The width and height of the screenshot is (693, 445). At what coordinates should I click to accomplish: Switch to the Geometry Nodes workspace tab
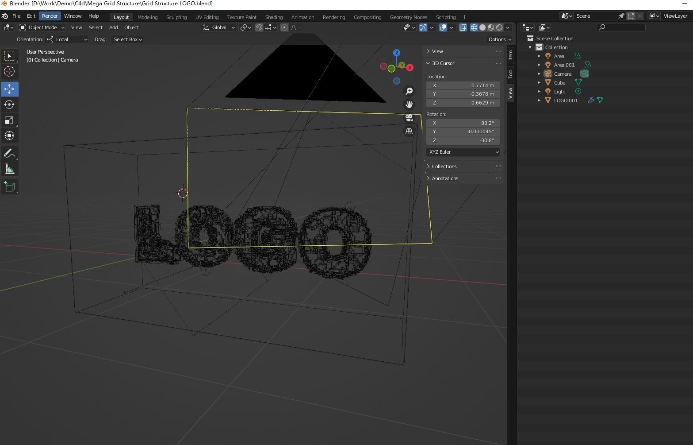point(408,17)
